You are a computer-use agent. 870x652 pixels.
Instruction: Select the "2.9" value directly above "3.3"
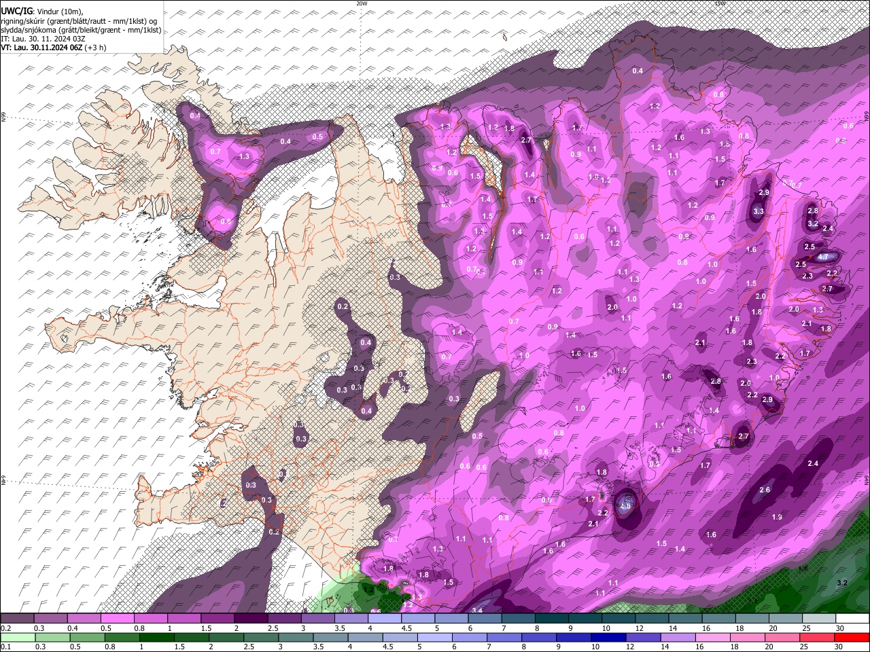(x=763, y=193)
